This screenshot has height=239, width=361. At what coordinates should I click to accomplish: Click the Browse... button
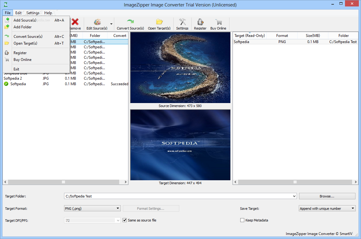tap(327, 196)
